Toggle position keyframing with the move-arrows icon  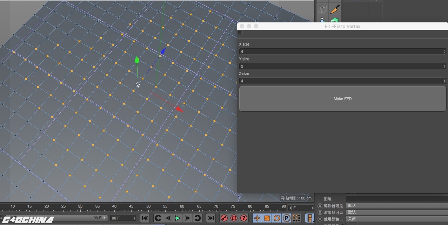257,218
